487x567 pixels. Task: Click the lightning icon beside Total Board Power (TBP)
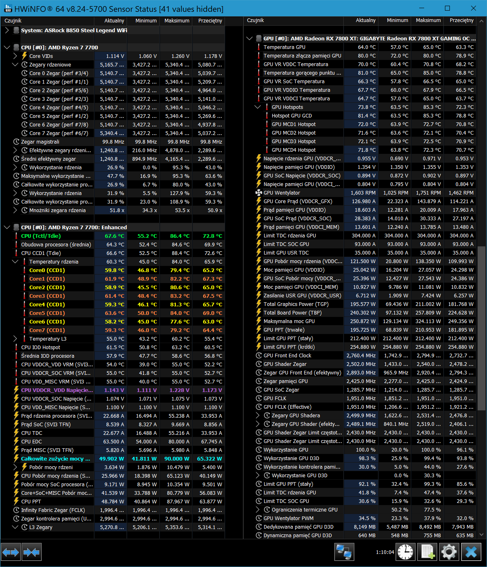point(258,312)
